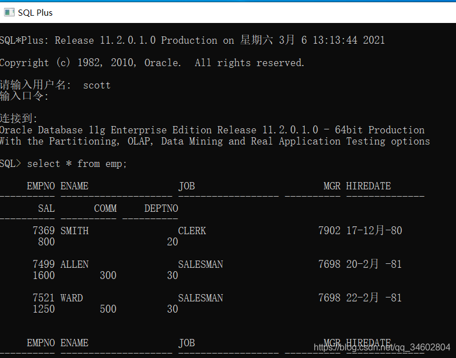Click the 'Oracle Database 11g Enterprise Edition' line
This screenshot has width=456, height=358.
click(212, 130)
